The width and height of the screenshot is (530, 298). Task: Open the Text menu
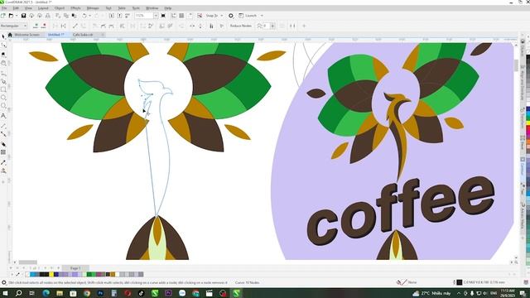[108, 8]
